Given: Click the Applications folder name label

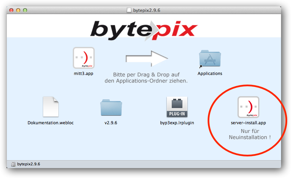Looking at the screenshot, I should tap(210, 74).
